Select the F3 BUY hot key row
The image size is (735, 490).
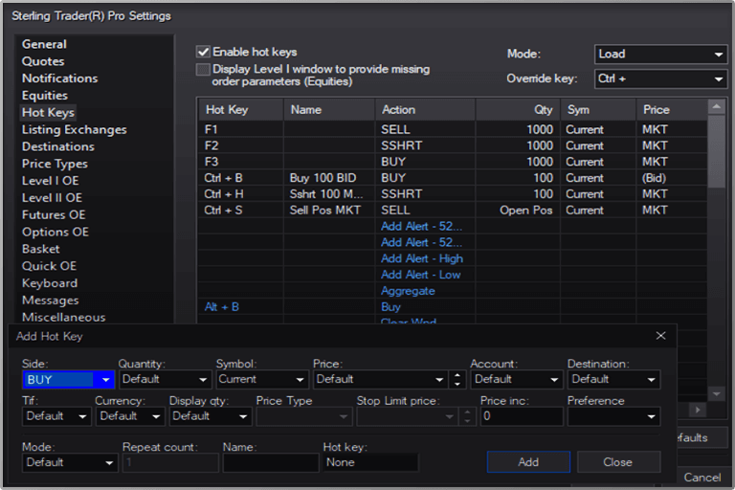(453, 162)
